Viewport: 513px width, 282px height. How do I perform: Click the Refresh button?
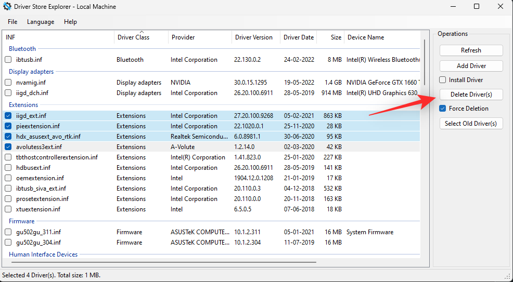tap(471, 50)
